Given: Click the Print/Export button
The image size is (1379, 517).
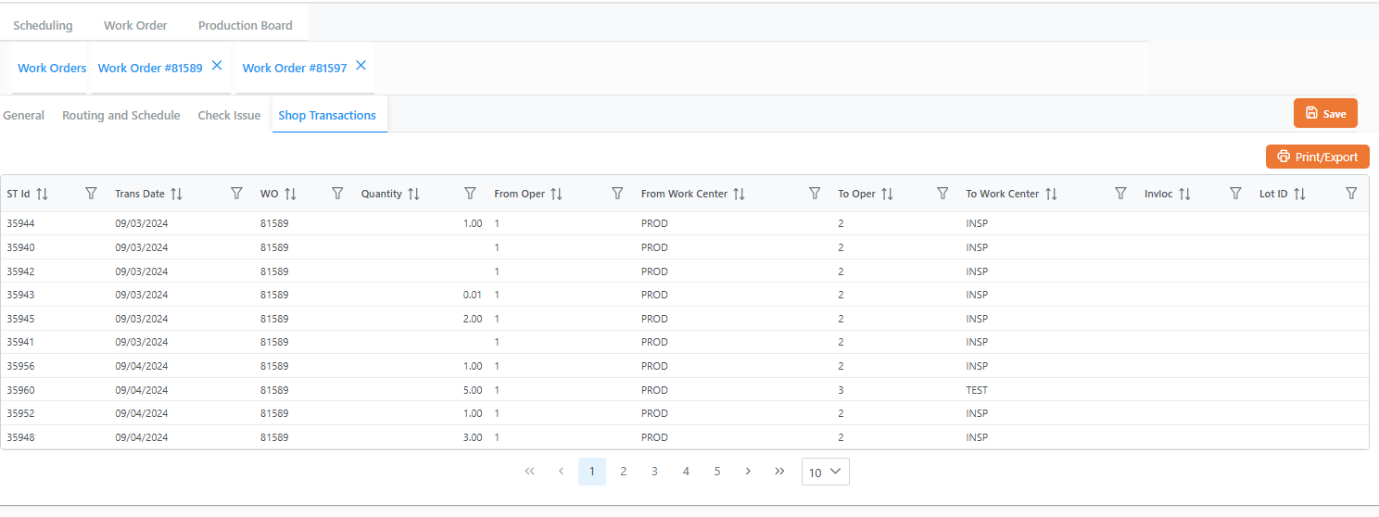Looking at the screenshot, I should point(1318,157).
